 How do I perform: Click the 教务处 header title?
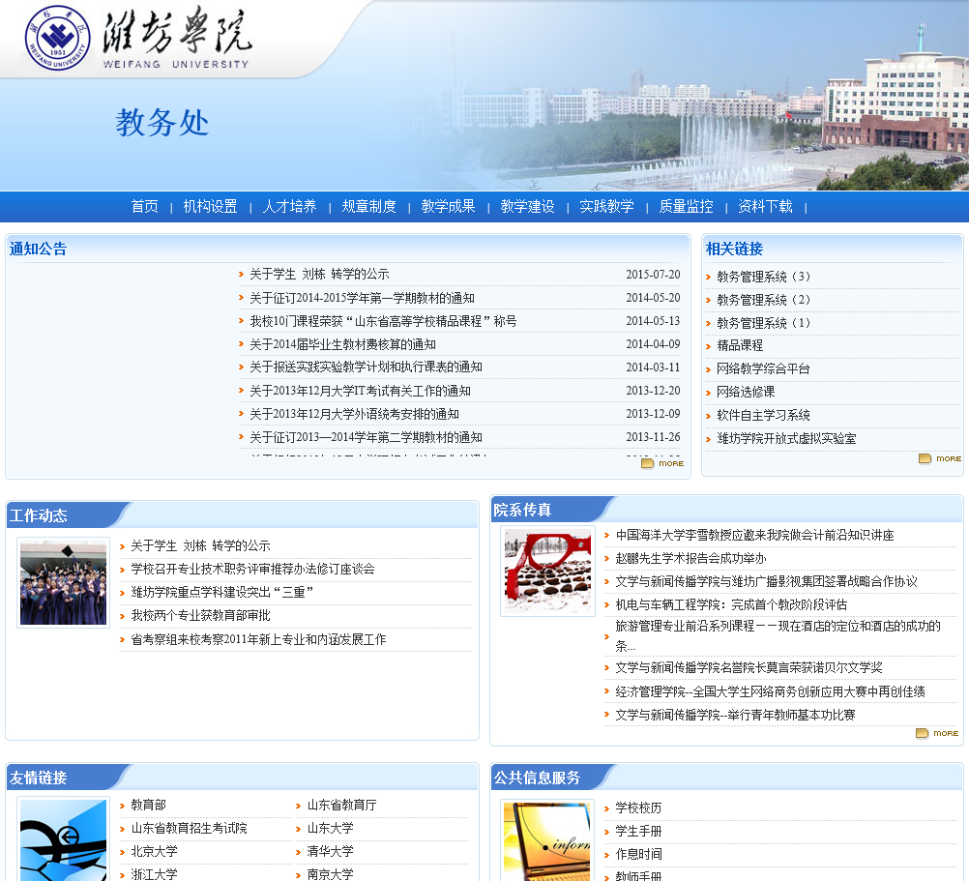coord(162,122)
